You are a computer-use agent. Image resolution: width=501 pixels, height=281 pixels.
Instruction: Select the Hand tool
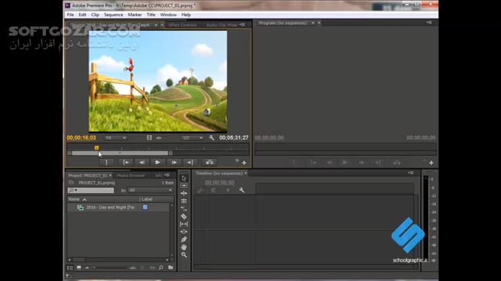click(183, 247)
